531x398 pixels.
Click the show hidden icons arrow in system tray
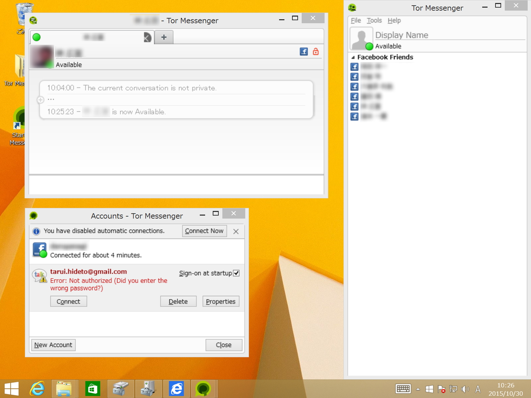tap(418, 389)
